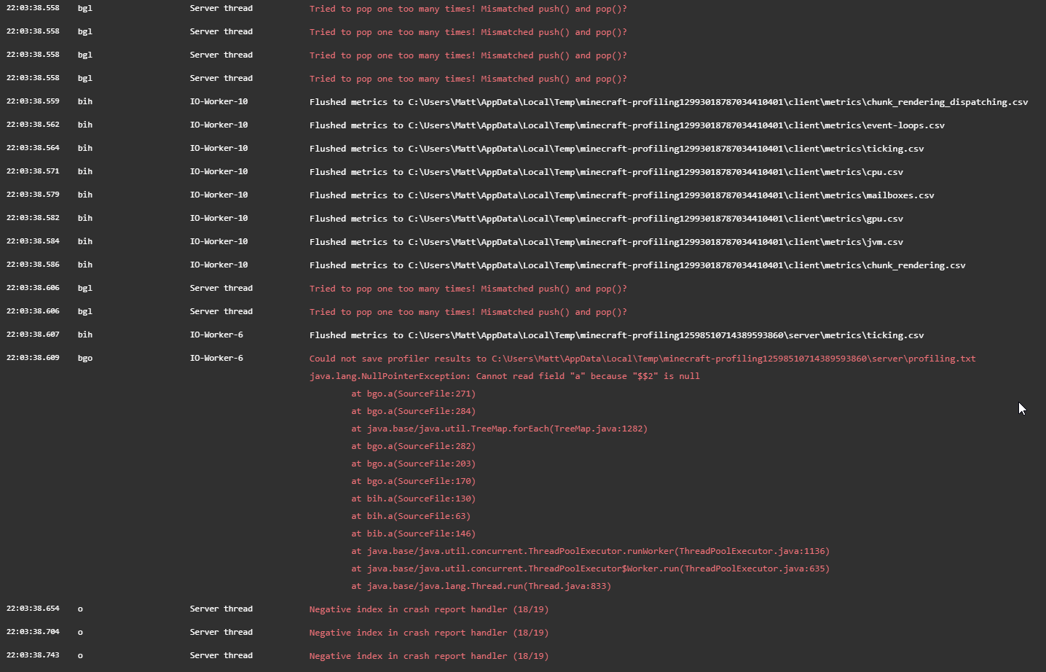The width and height of the screenshot is (1046, 672).
Task: Click the Thread.run(Thread.java:833) stack frame
Action: point(481,586)
